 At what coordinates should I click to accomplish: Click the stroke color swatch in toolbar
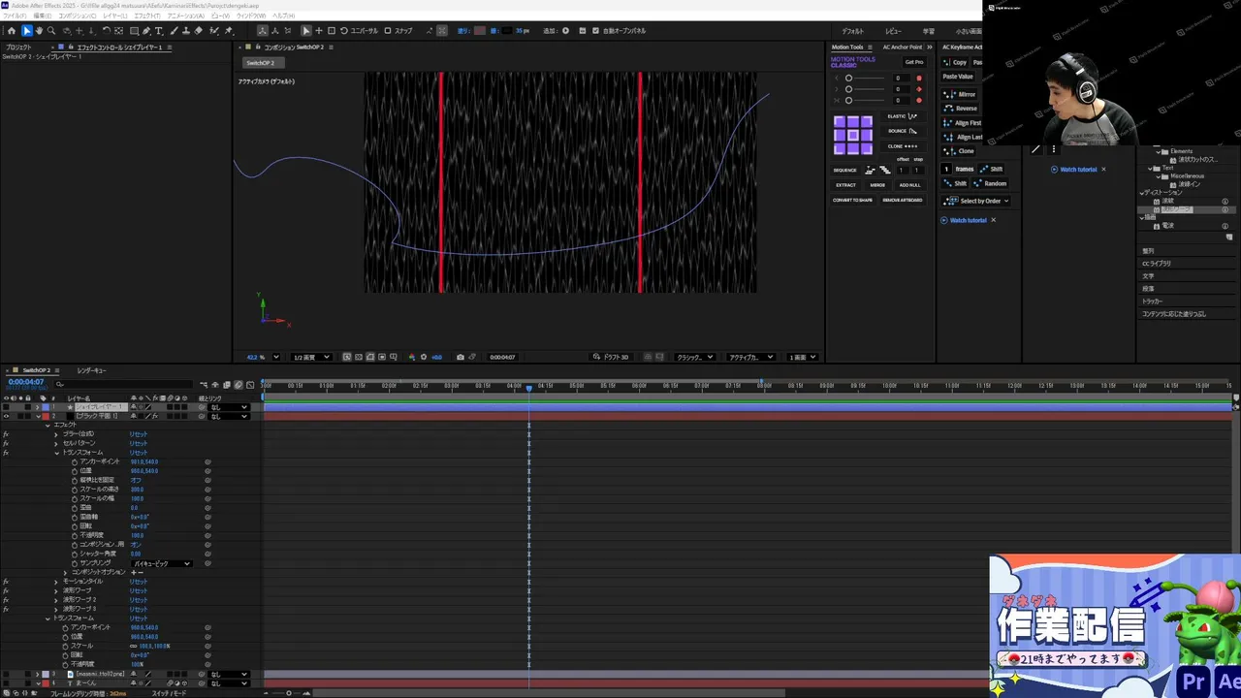[506, 31]
